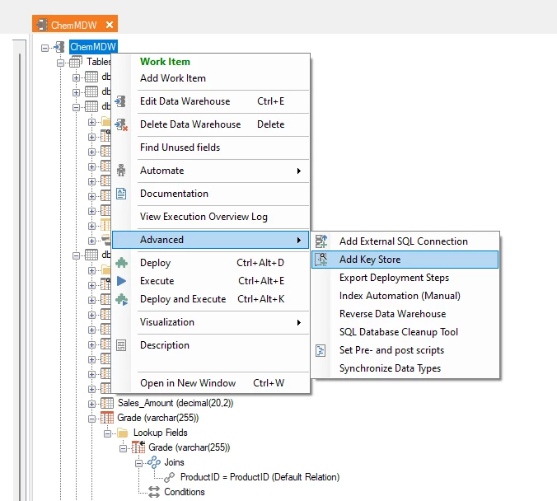557x501 pixels.
Task: Click the Edit Data Warehouse menu icon
Action: point(121,101)
